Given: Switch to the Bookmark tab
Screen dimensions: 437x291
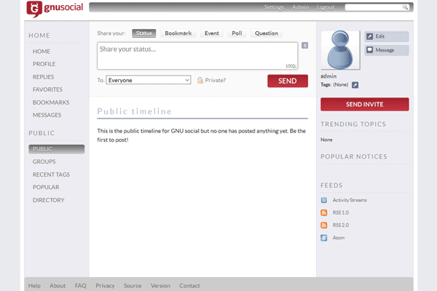Looking at the screenshot, I should 178,33.
